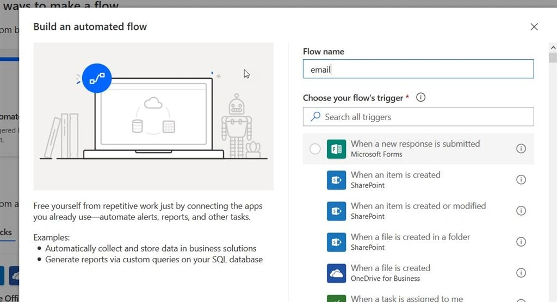Open info for 'When an item is created' trigger

pos(521,180)
